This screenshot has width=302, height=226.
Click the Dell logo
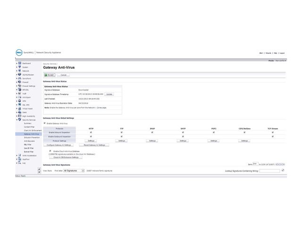(19, 52)
